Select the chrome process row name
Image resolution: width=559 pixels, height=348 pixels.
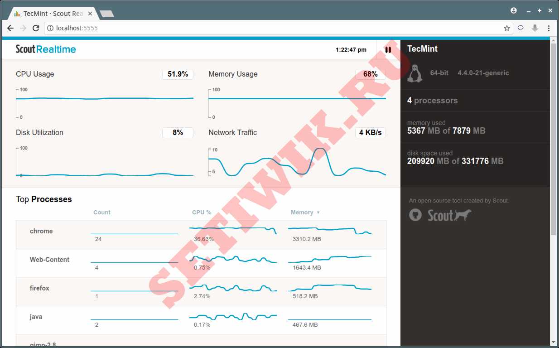click(41, 231)
